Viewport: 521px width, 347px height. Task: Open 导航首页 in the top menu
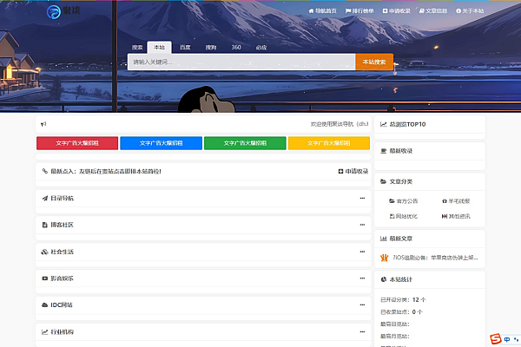(x=322, y=11)
